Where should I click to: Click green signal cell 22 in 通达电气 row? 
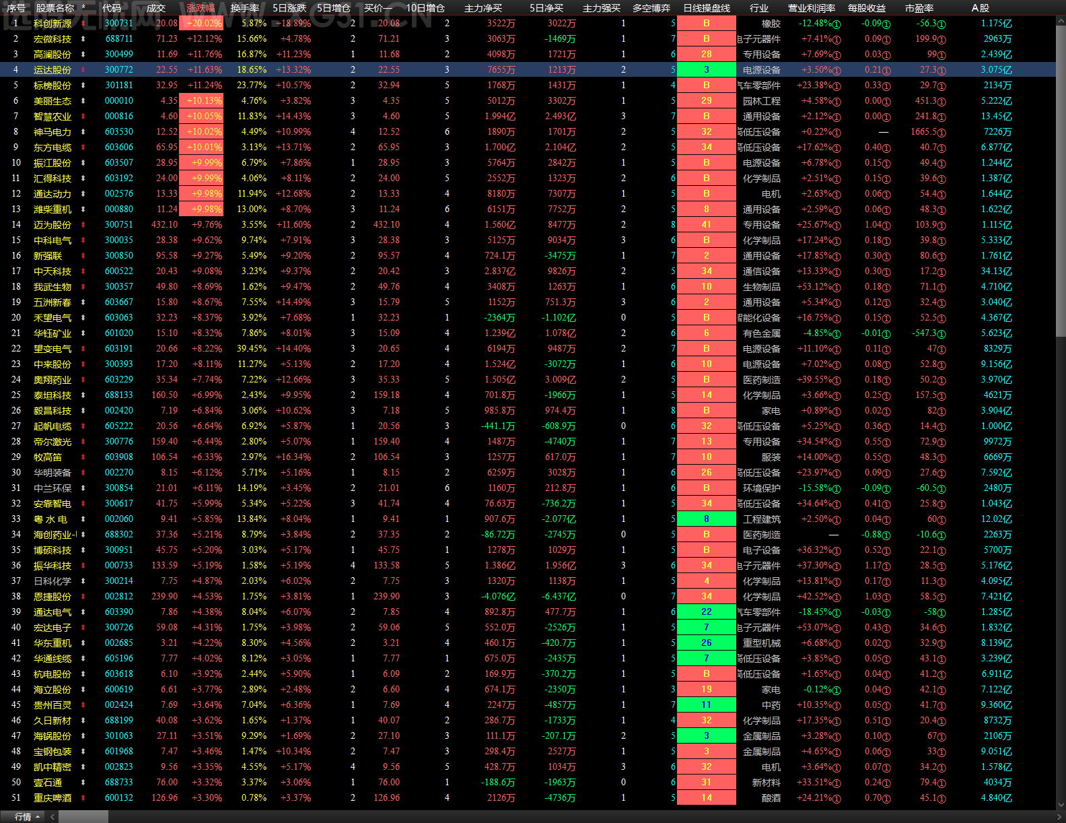[707, 612]
